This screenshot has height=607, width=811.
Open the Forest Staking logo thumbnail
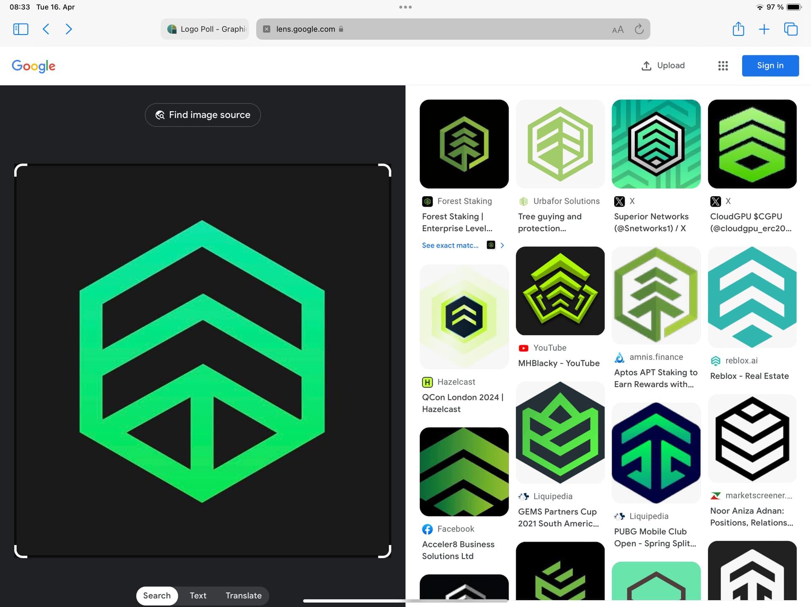tap(464, 144)
